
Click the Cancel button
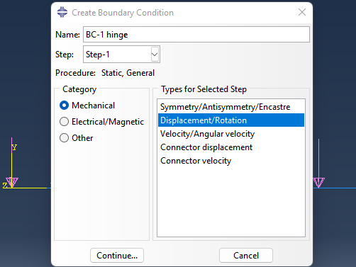pos(246,255)
